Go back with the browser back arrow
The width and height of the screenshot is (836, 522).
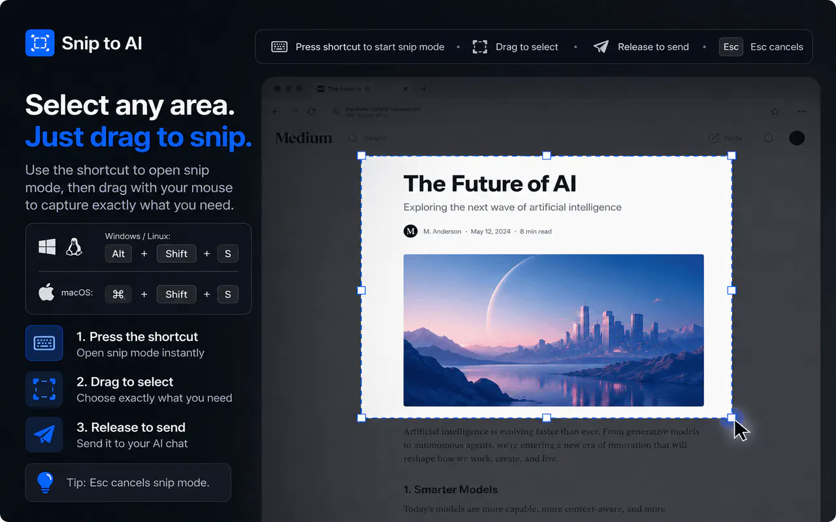[276, 112]
